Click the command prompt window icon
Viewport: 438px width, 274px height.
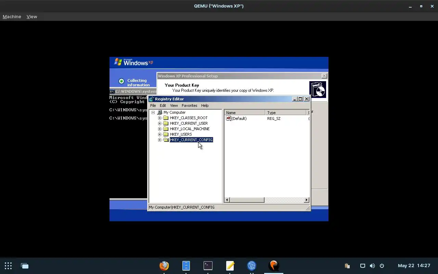click(x=112, y=91)
